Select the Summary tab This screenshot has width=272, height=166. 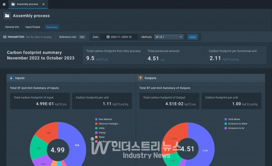coord(52,27)
